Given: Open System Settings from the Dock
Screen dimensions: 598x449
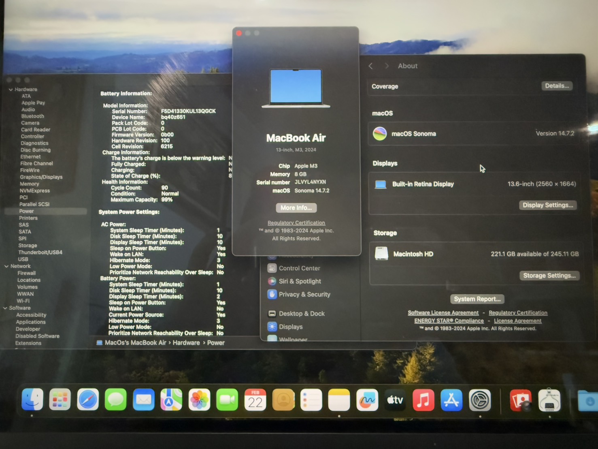Looking at the screenshot, I should (480, 400).
